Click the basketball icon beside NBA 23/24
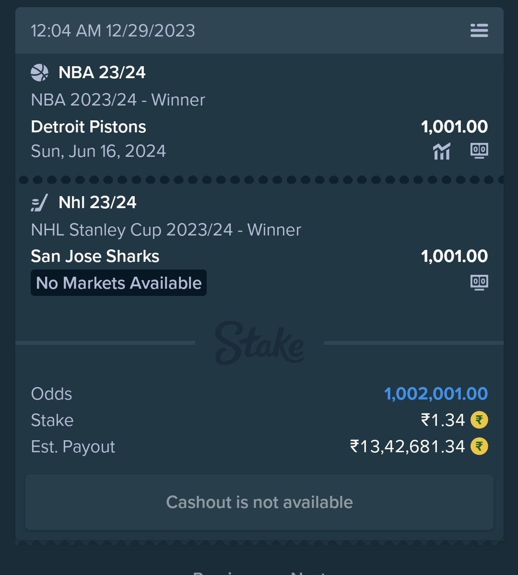This screenshot has height=575, width=518. coord(40,72)
